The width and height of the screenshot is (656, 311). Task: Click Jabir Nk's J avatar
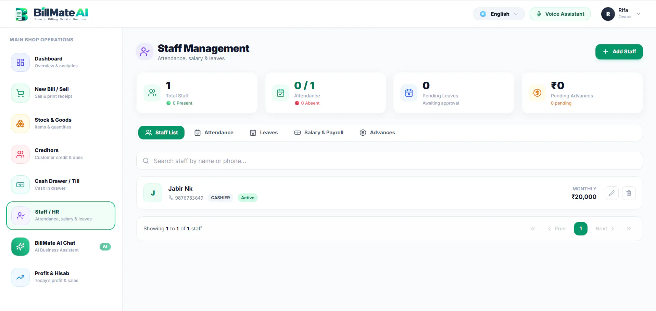coord(153,193)
